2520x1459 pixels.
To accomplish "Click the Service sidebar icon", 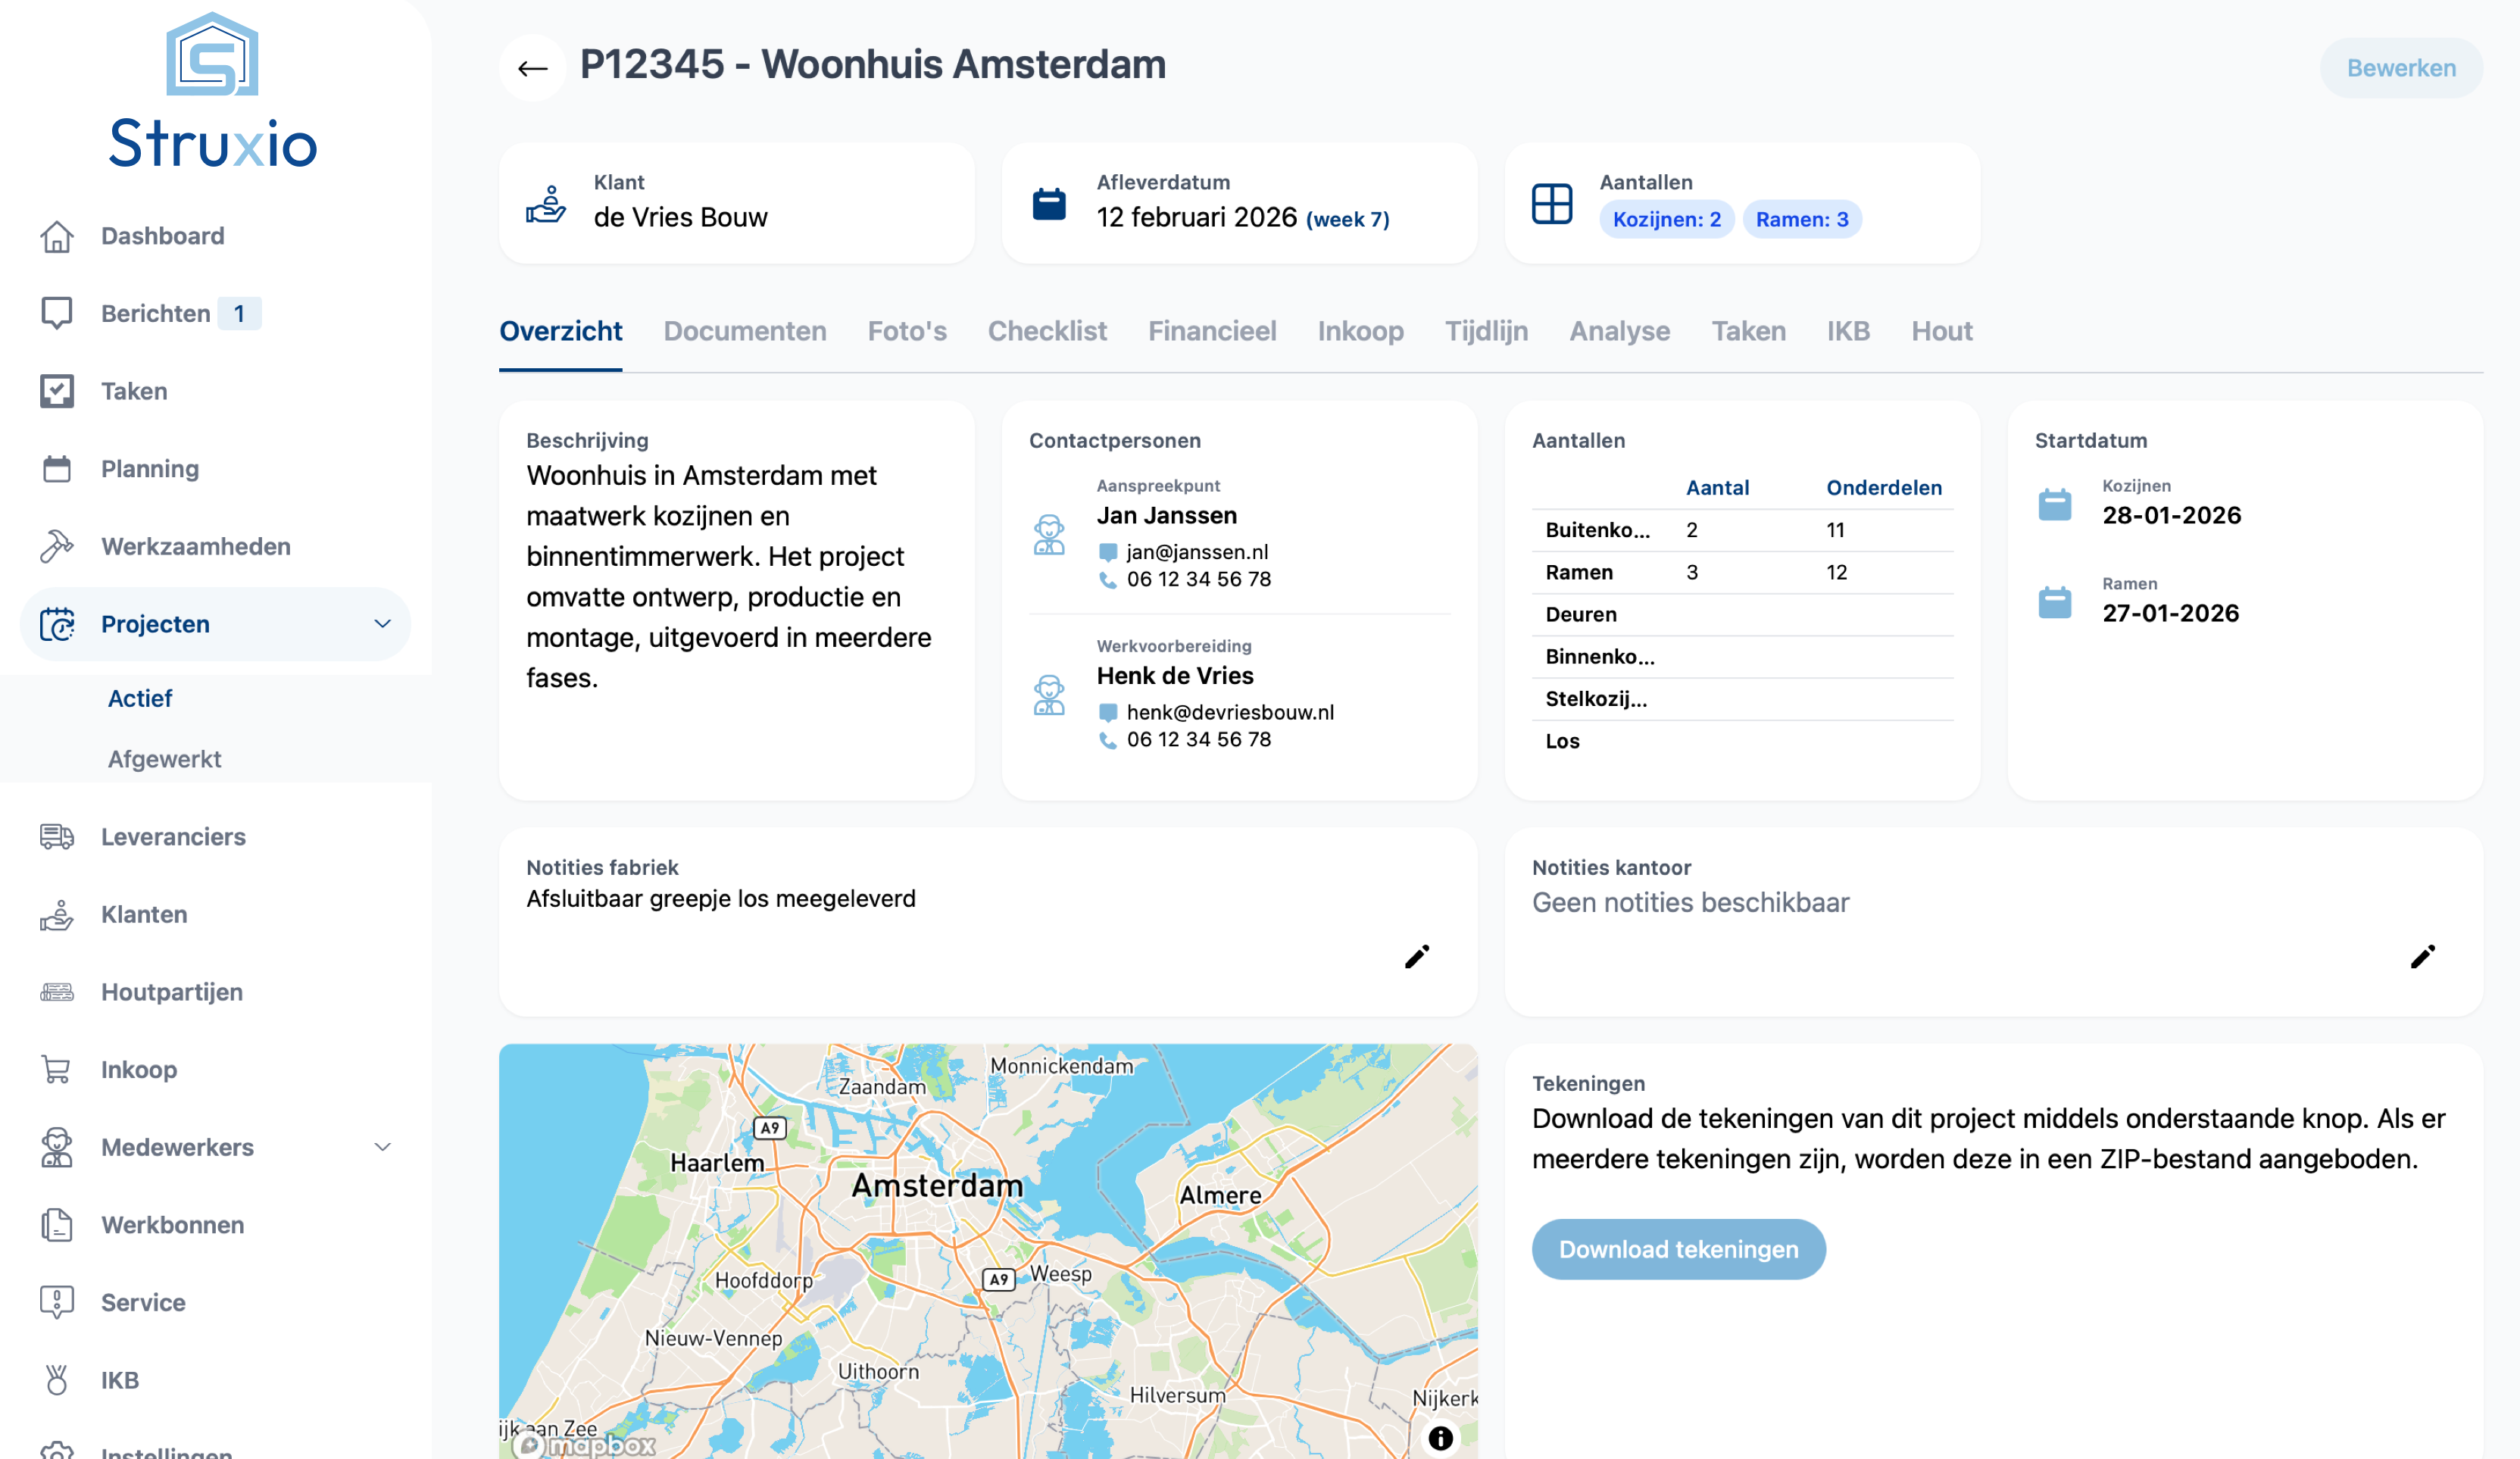I will click(x=57, y=1302).
